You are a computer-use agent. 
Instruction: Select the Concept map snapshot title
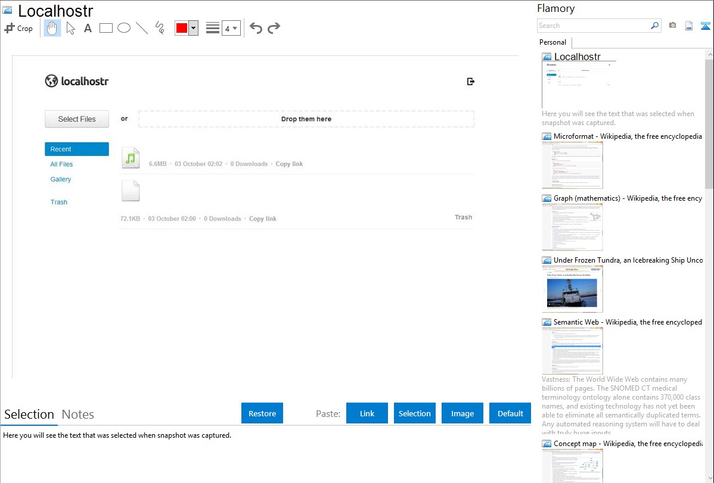[628, 443]
